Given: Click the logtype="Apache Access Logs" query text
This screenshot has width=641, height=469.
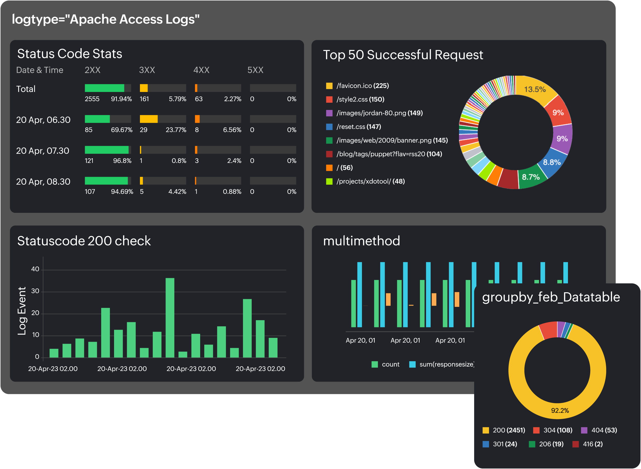Looking at the screenshot, I should click(x=106, y=19).
